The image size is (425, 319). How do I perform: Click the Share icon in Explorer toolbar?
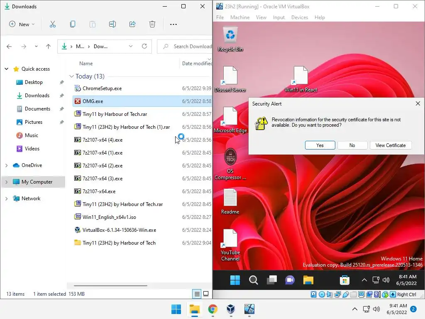132,24
